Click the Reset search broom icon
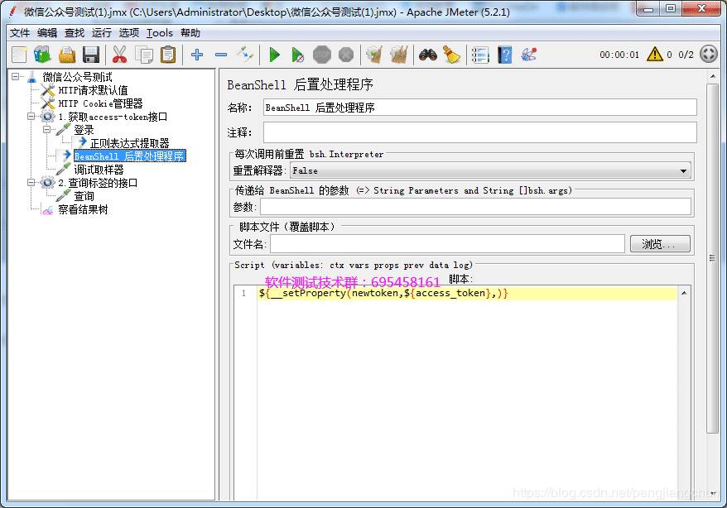 [451, 55]
